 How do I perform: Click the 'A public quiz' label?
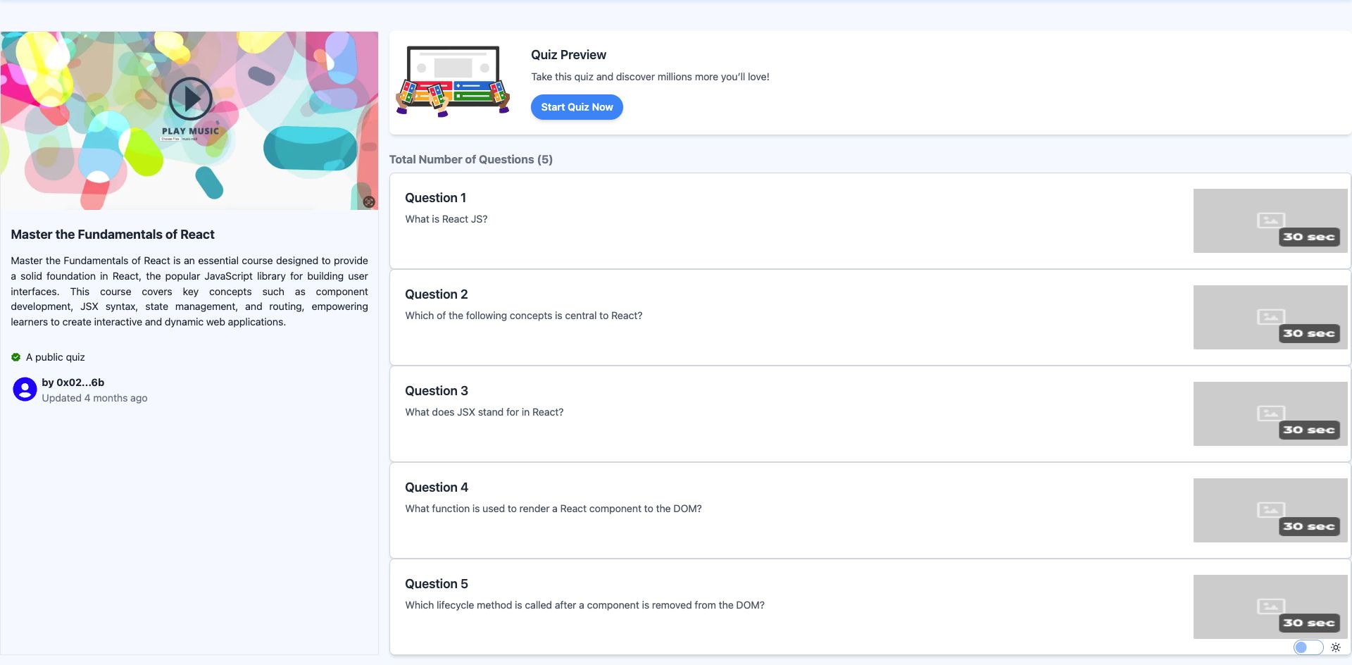55,357
